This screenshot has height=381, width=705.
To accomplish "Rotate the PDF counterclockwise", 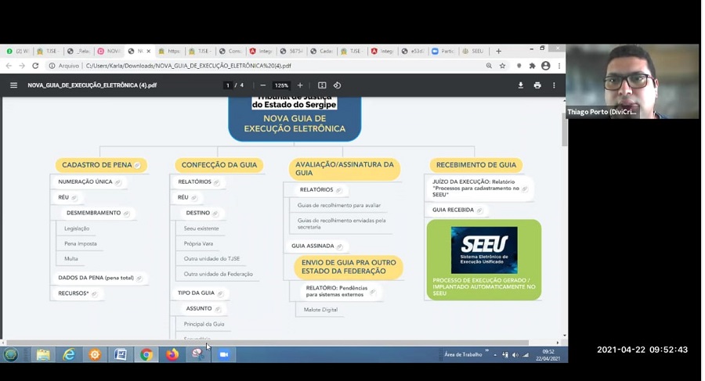I will 338,85.
